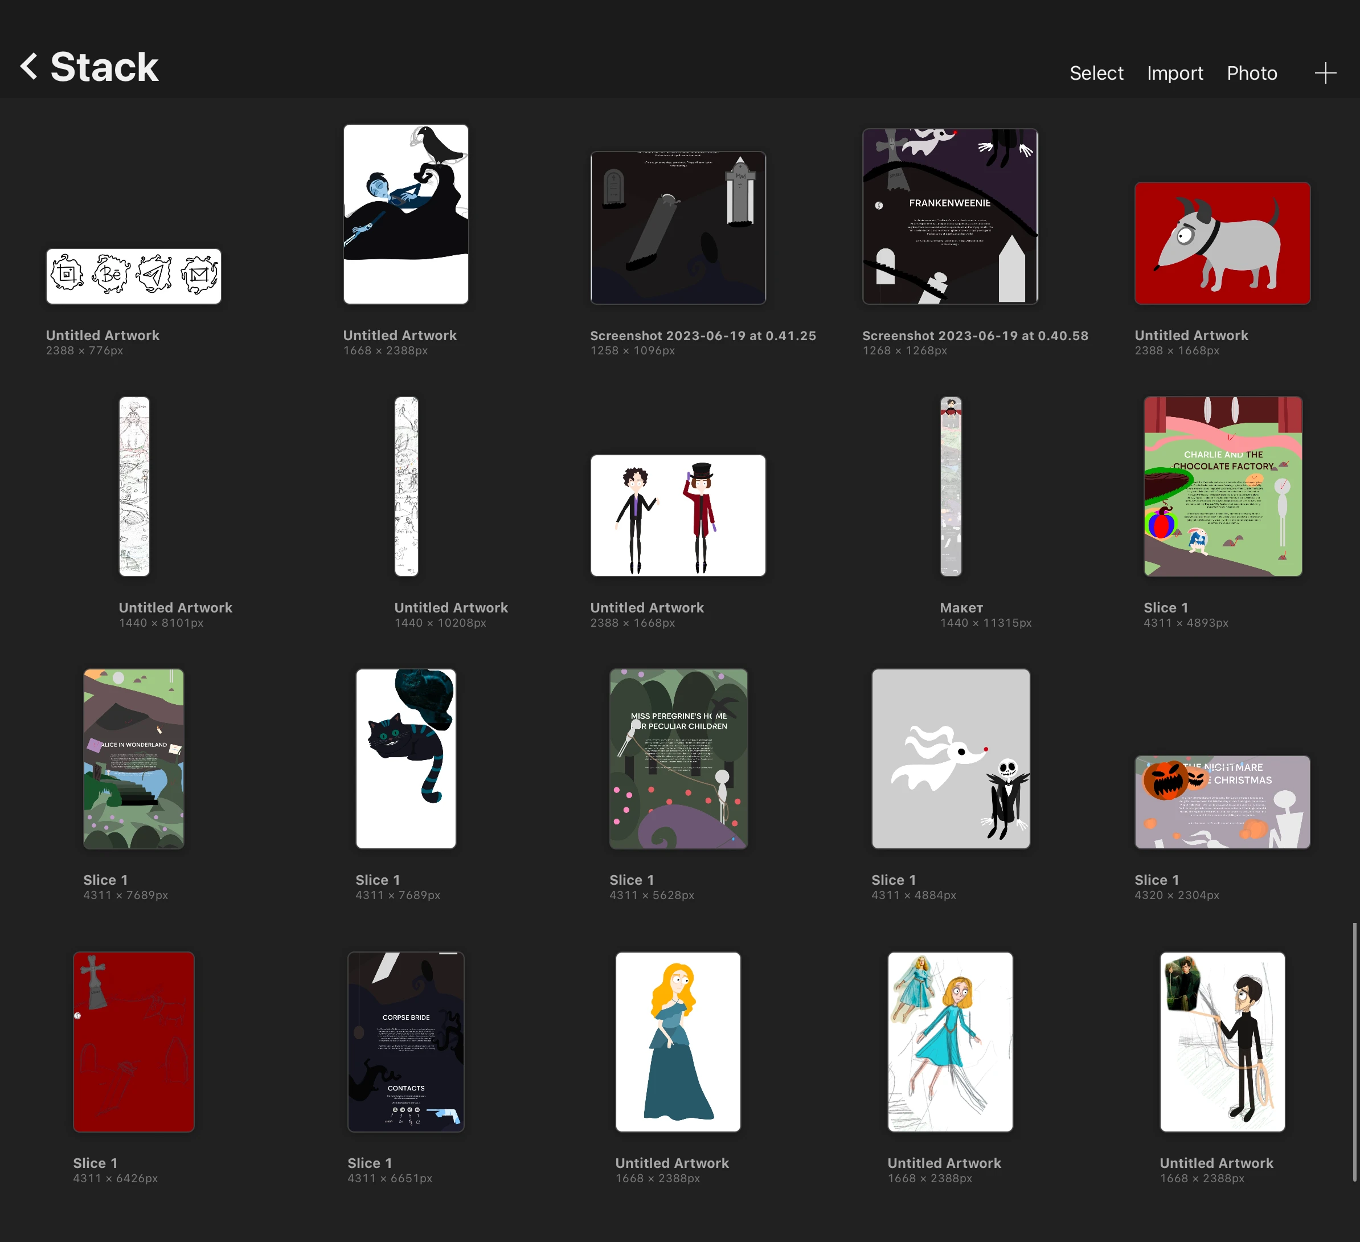Tap the plus icon to create new canvas
Image resolution: width=1360 pixels, height=1242 pixels.
pos(1325,73)
